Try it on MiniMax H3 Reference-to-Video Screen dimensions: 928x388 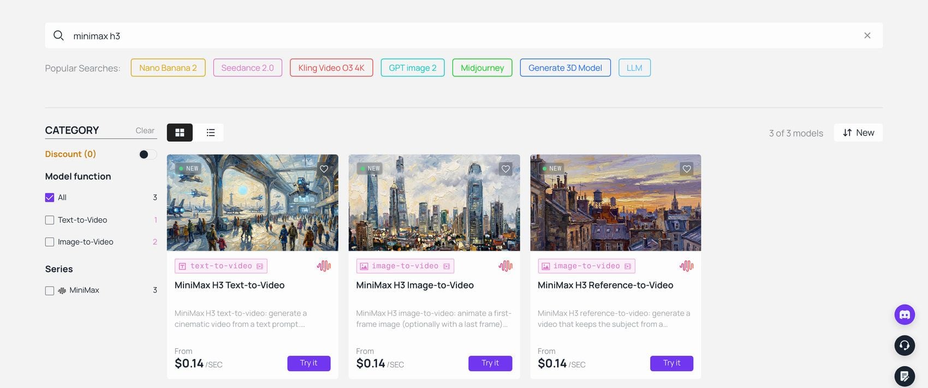671,363
